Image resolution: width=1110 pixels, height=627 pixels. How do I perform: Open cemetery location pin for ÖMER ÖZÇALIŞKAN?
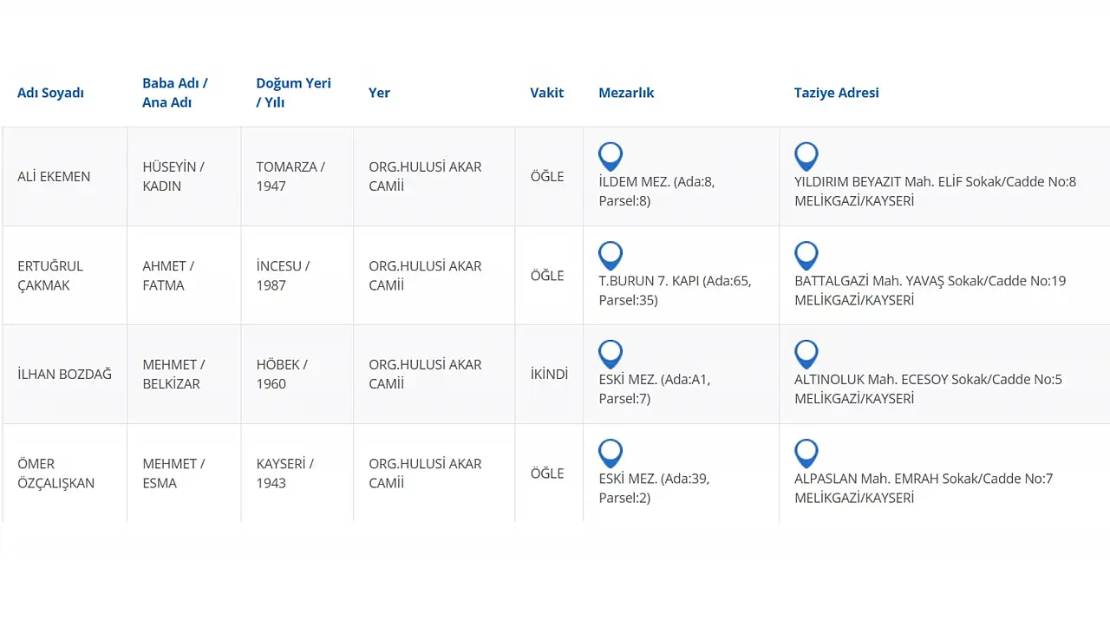pyautogui.click(x=610, y=453)
